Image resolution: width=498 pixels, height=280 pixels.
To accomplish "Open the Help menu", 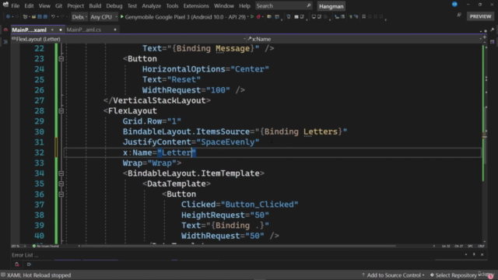I will [x=244, y=5].
